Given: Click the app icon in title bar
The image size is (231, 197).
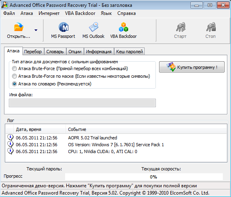Looking at the screenshot, I should pos(4,5).
